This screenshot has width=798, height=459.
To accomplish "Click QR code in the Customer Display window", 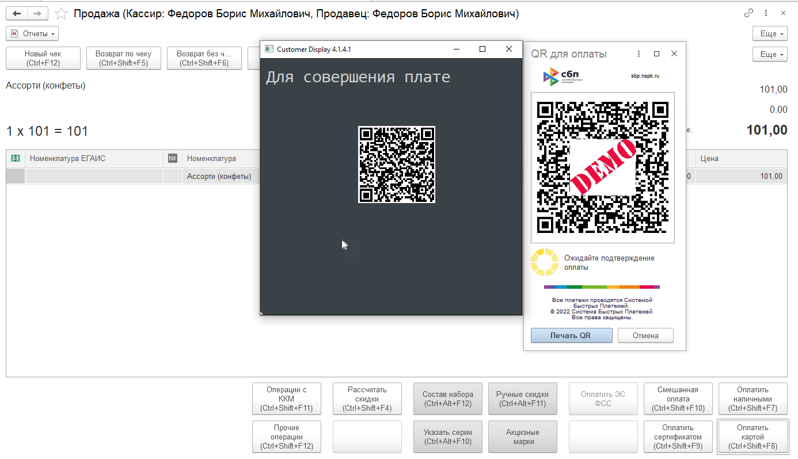I will tap(397, 165).
